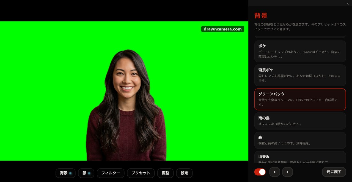Click the green-screen video preview

click(124, 91)
